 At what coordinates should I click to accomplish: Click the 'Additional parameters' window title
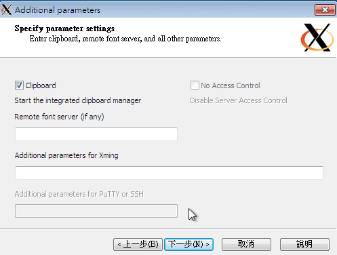click(x=58, y=10)
